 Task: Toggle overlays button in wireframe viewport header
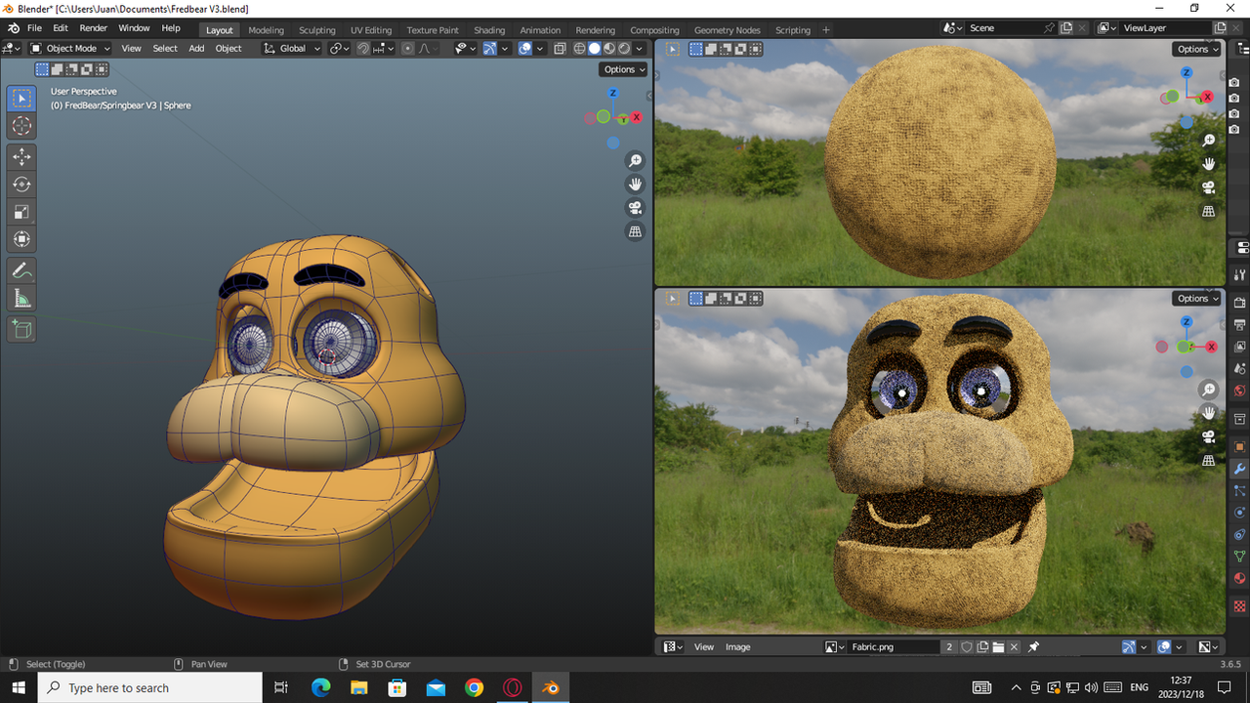click(525, 48)
